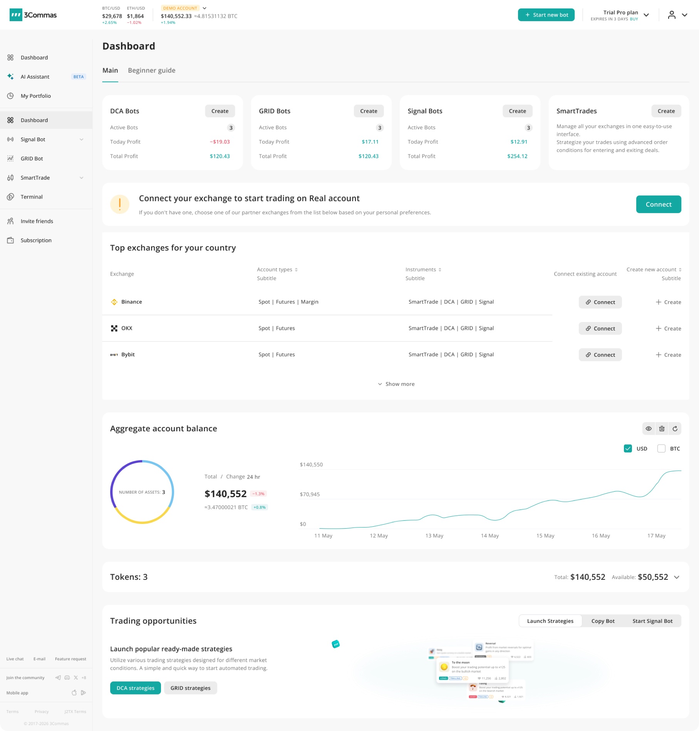This screenshot has height=731, width=699.
Task: Expand the Signal Bot sidebar chevron
Action: click(x=82, y=139)
